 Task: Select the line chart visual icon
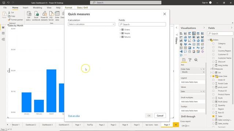[181, 37]
